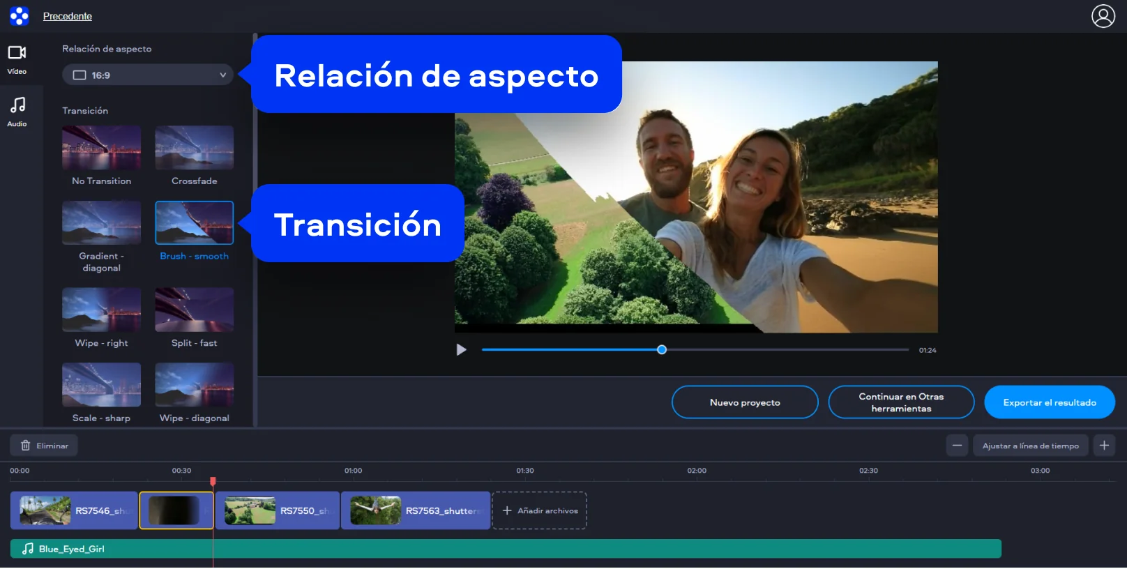
Task: Switch to the Vídeo sidebar tab
Action: pos(17,60)
